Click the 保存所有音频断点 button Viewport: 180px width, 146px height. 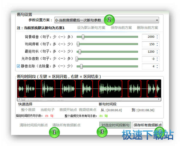click(x=148, y=125)
